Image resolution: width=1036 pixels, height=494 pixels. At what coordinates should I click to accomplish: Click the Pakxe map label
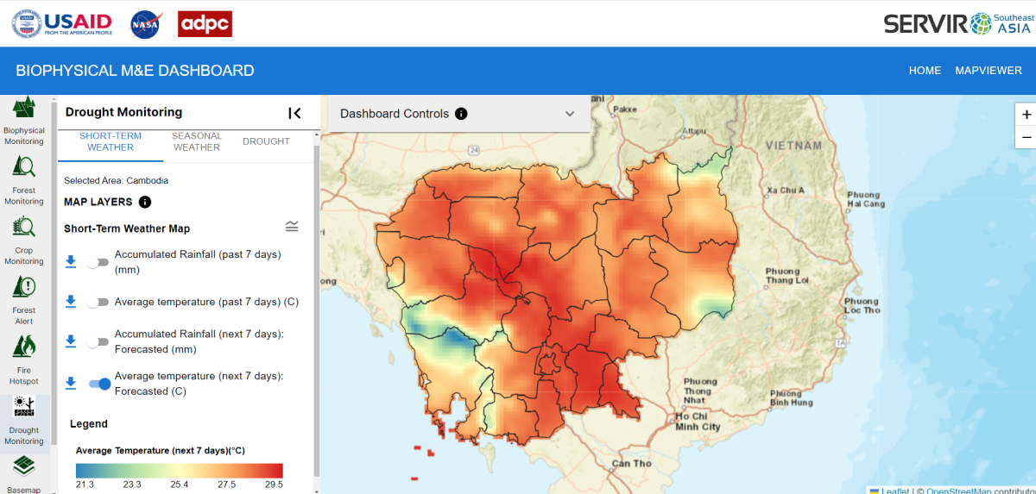tap(625, 109)
